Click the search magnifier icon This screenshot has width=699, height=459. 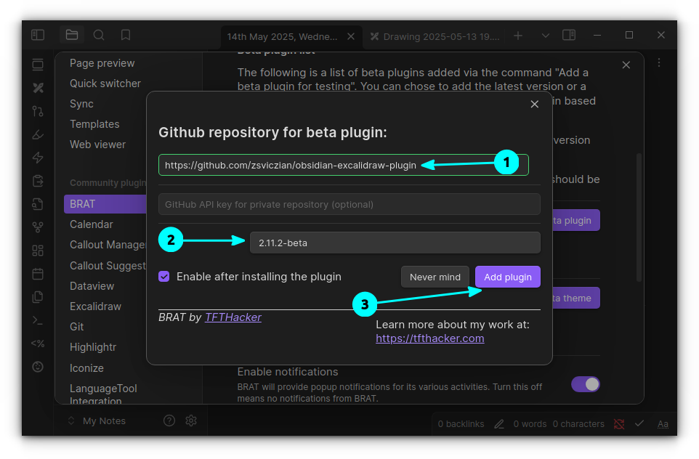[99, 35]
